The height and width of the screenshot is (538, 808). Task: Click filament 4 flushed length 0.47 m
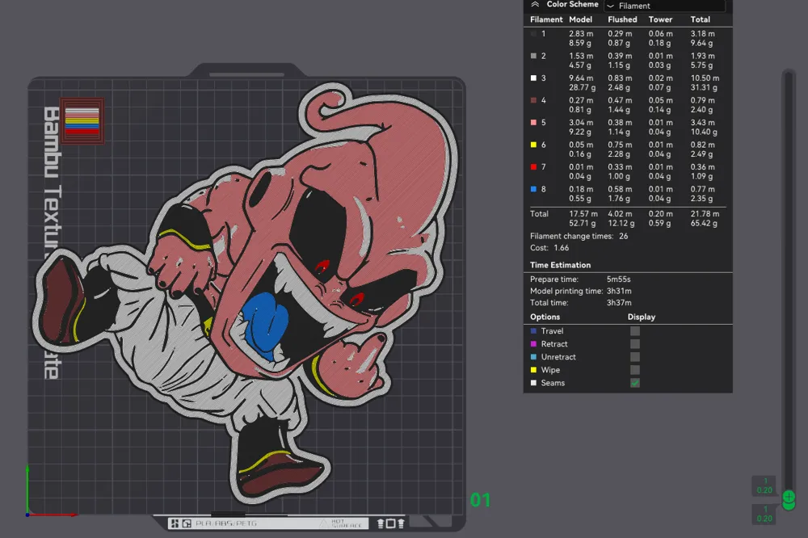click(x=620, y=100)
